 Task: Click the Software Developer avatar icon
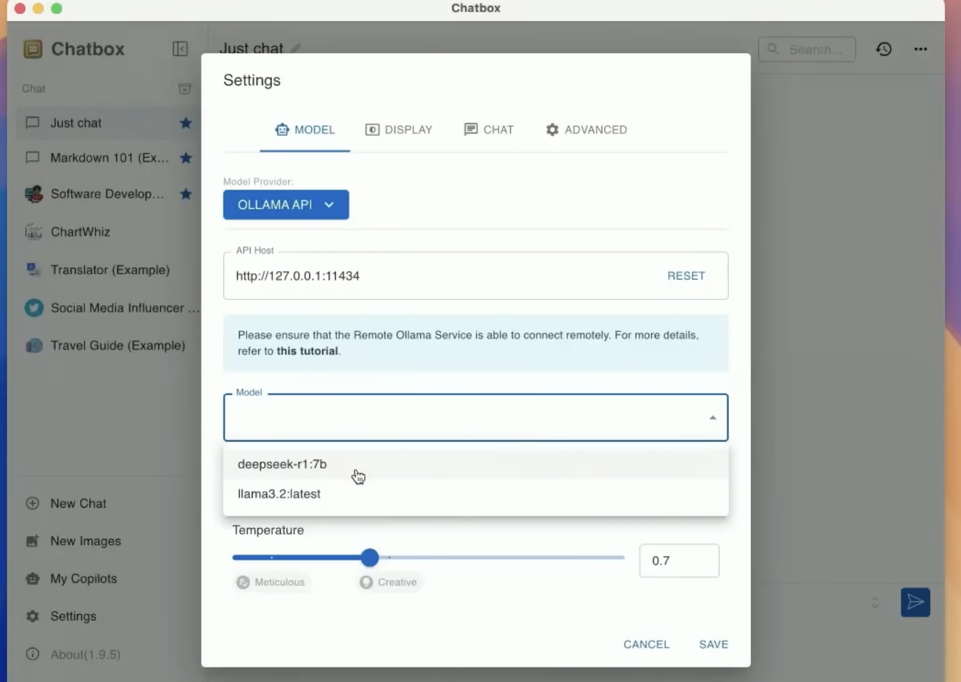[33, 194]
